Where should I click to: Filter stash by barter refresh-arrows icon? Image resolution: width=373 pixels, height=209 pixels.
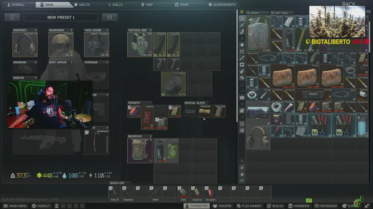(x=242, y=78)
